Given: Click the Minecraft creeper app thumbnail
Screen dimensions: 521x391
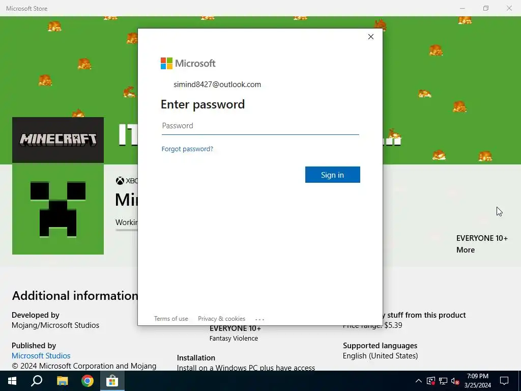Looking at the screenshot, I should (x=58, y=209).
